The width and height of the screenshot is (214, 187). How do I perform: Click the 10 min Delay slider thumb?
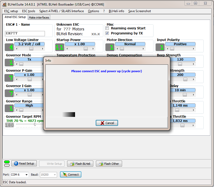tap(185, 95)
